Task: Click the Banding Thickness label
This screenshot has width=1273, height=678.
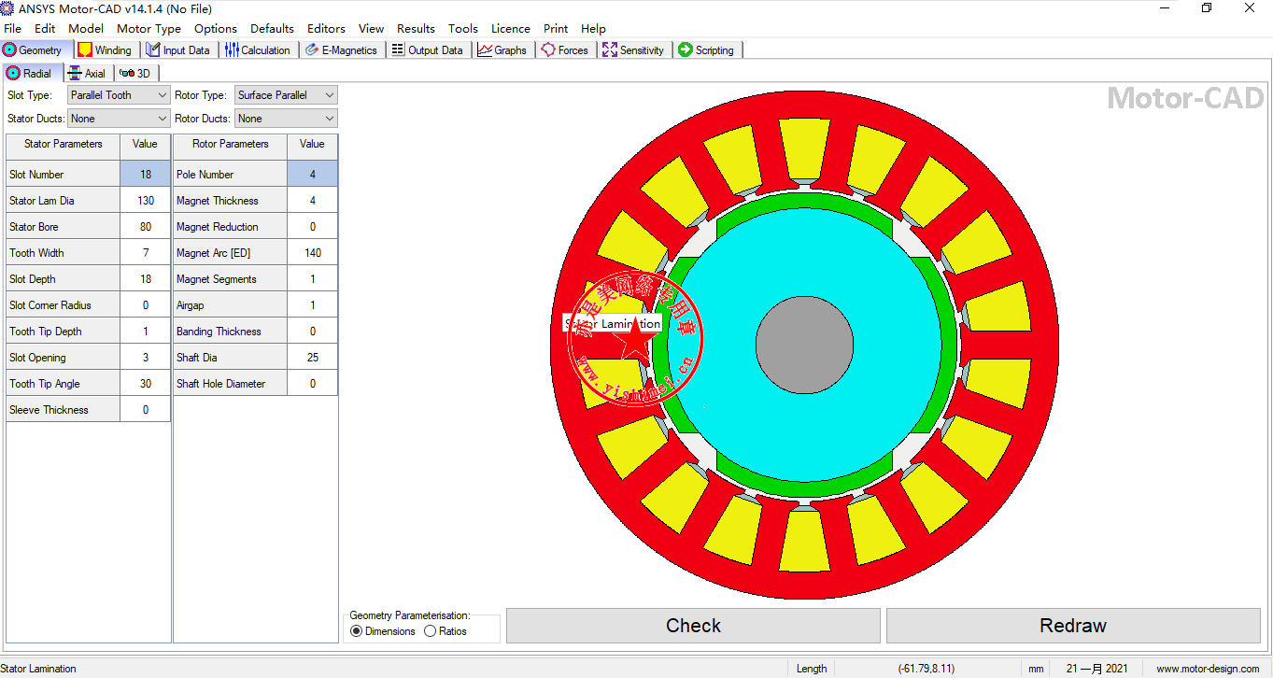Action: tap(219, 332)
